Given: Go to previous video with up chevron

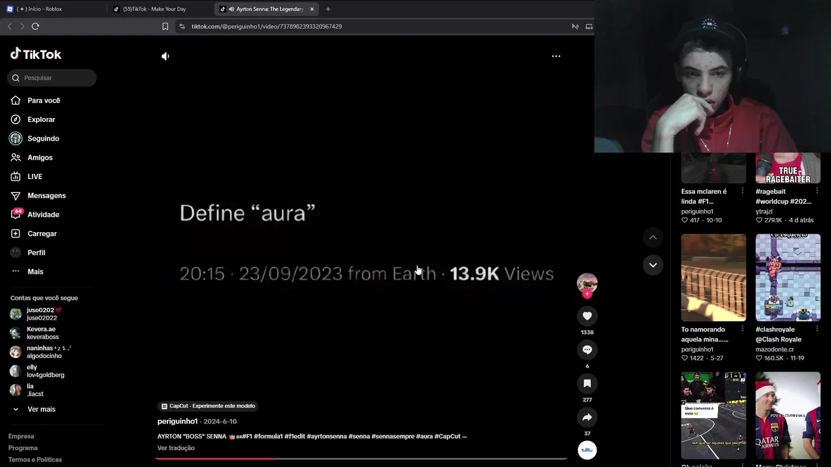Looking at the screenshot, I should pyautogui.click(x=653, y=237).
